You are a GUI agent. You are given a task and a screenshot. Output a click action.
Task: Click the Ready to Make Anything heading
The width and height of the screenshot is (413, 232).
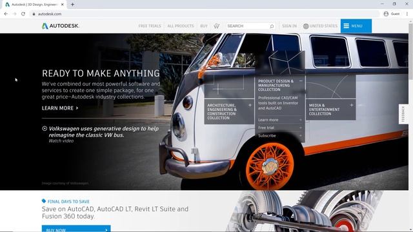tap(101, 73)
